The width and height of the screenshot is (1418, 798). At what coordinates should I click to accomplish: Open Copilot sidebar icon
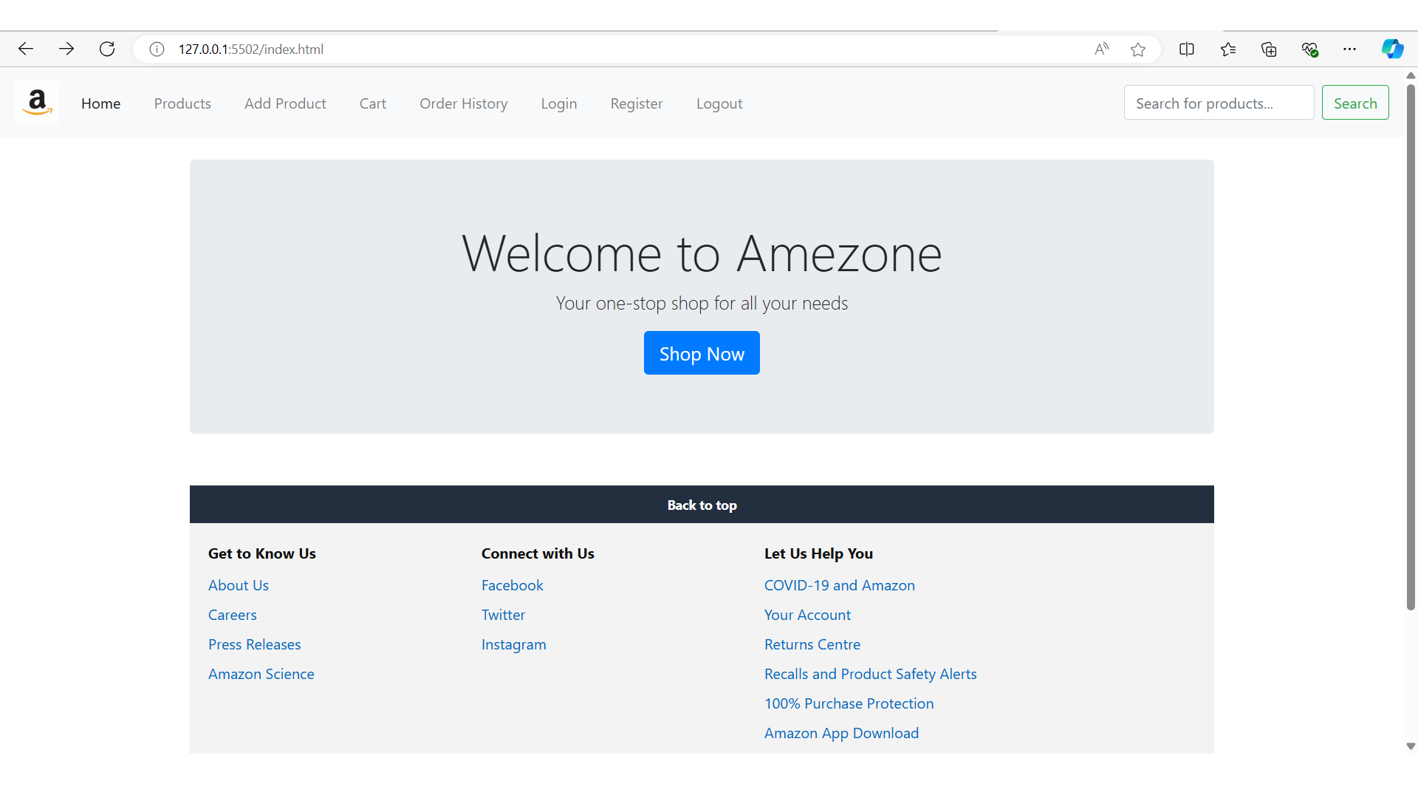click(1392, 49)
